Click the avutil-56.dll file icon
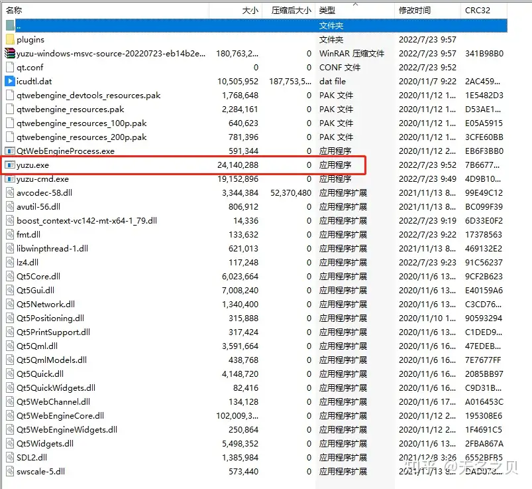532x489 pixels. point(10,206)
